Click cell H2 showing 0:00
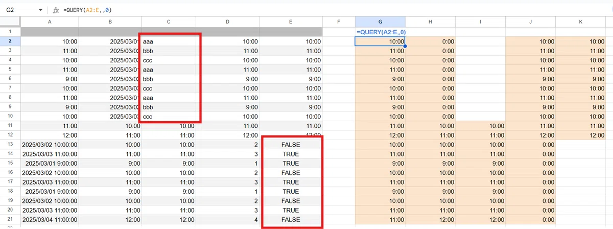Screen dimensions: 613x229 tap(431, 41)
